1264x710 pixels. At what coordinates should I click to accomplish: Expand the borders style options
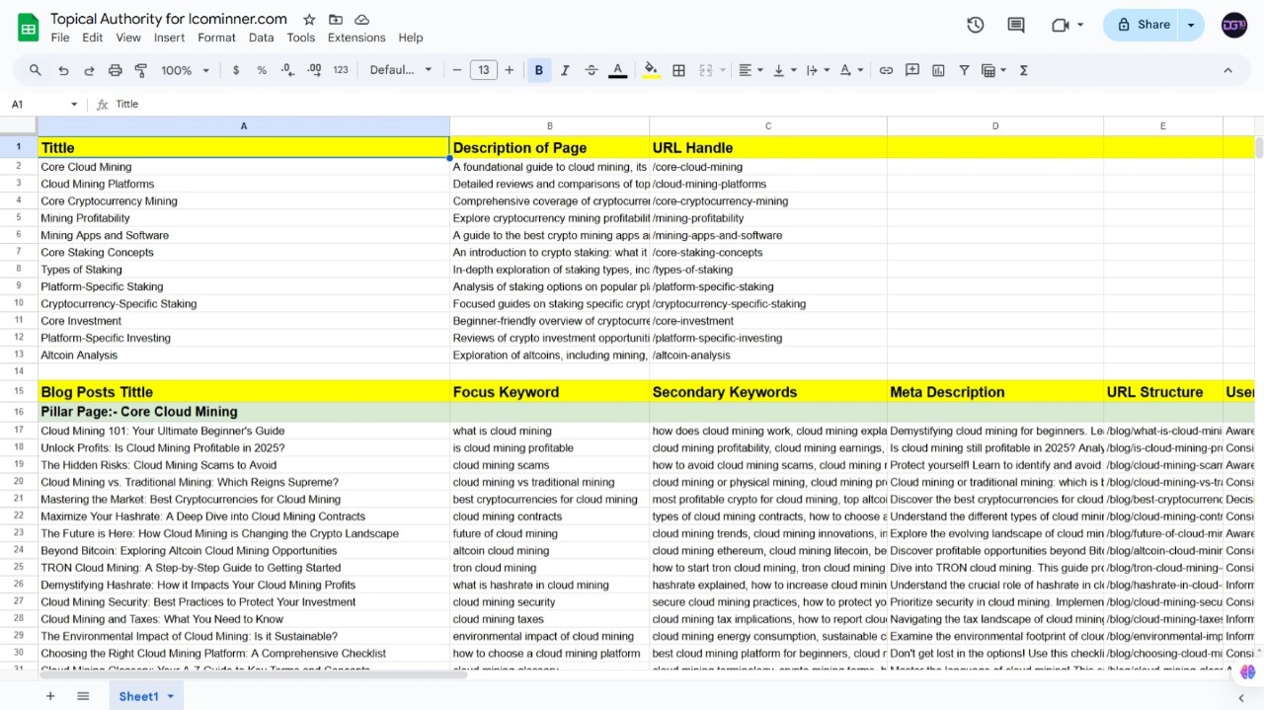tap(678, 70)
